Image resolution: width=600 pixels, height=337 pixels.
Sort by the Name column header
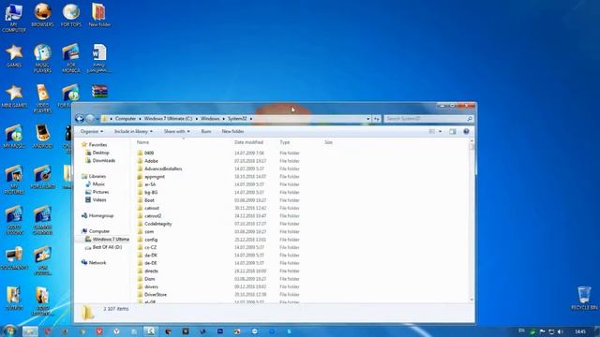(x=142, y=142)
